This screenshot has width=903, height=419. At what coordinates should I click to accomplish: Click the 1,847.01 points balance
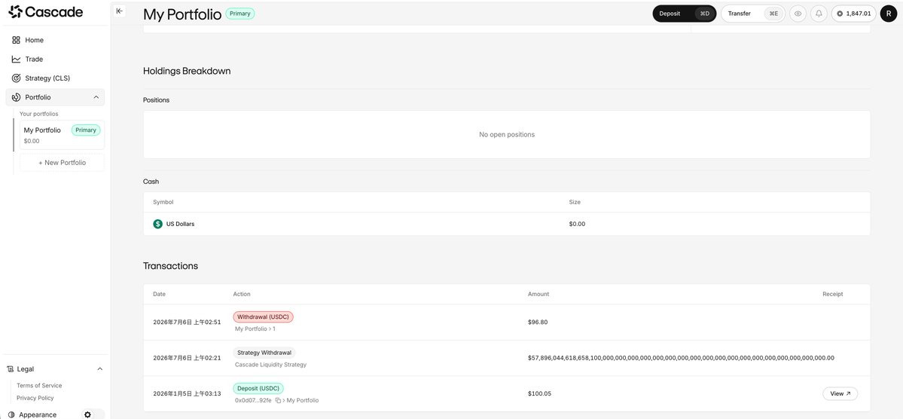tap(853, 14)
